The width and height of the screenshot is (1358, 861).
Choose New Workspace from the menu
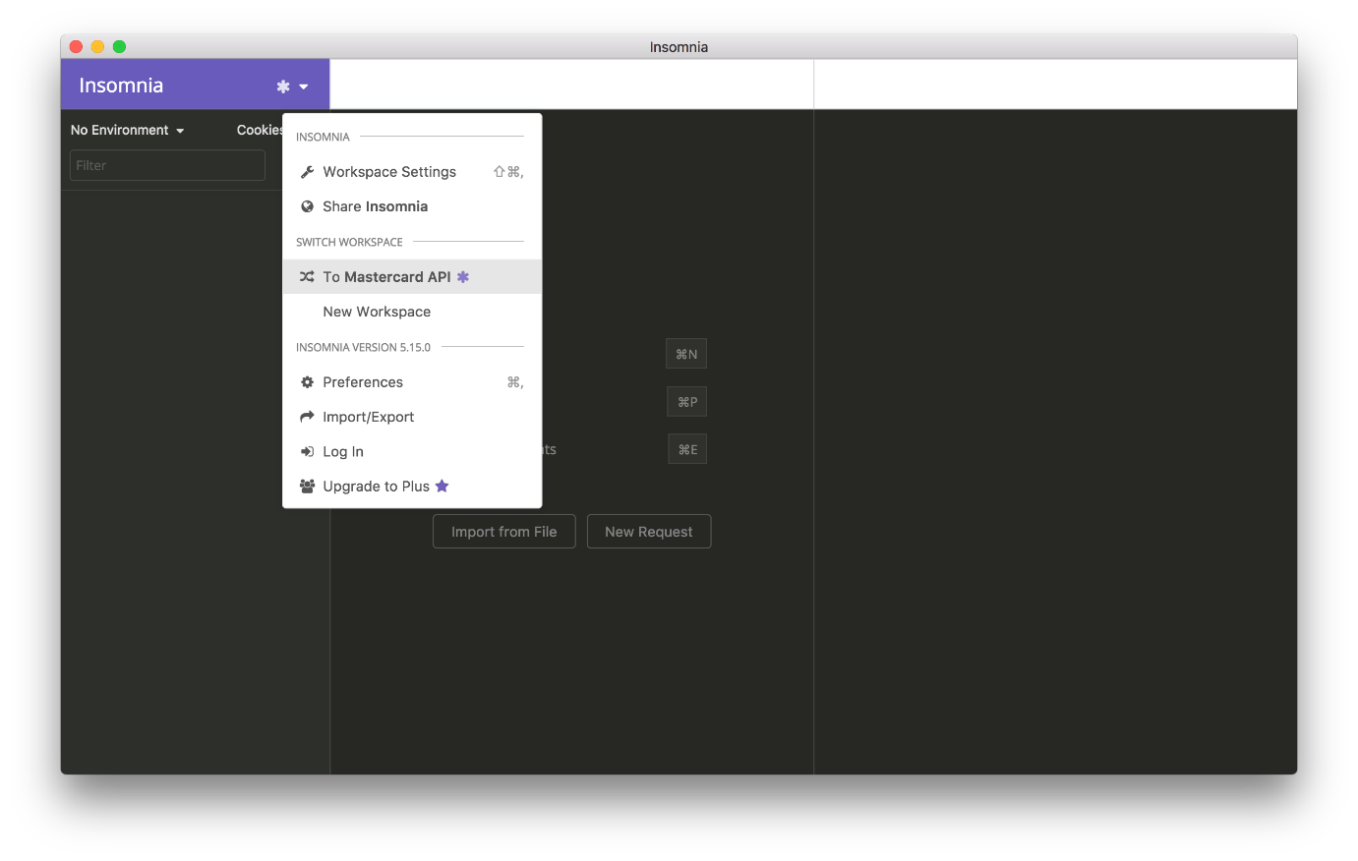[376, 312]
